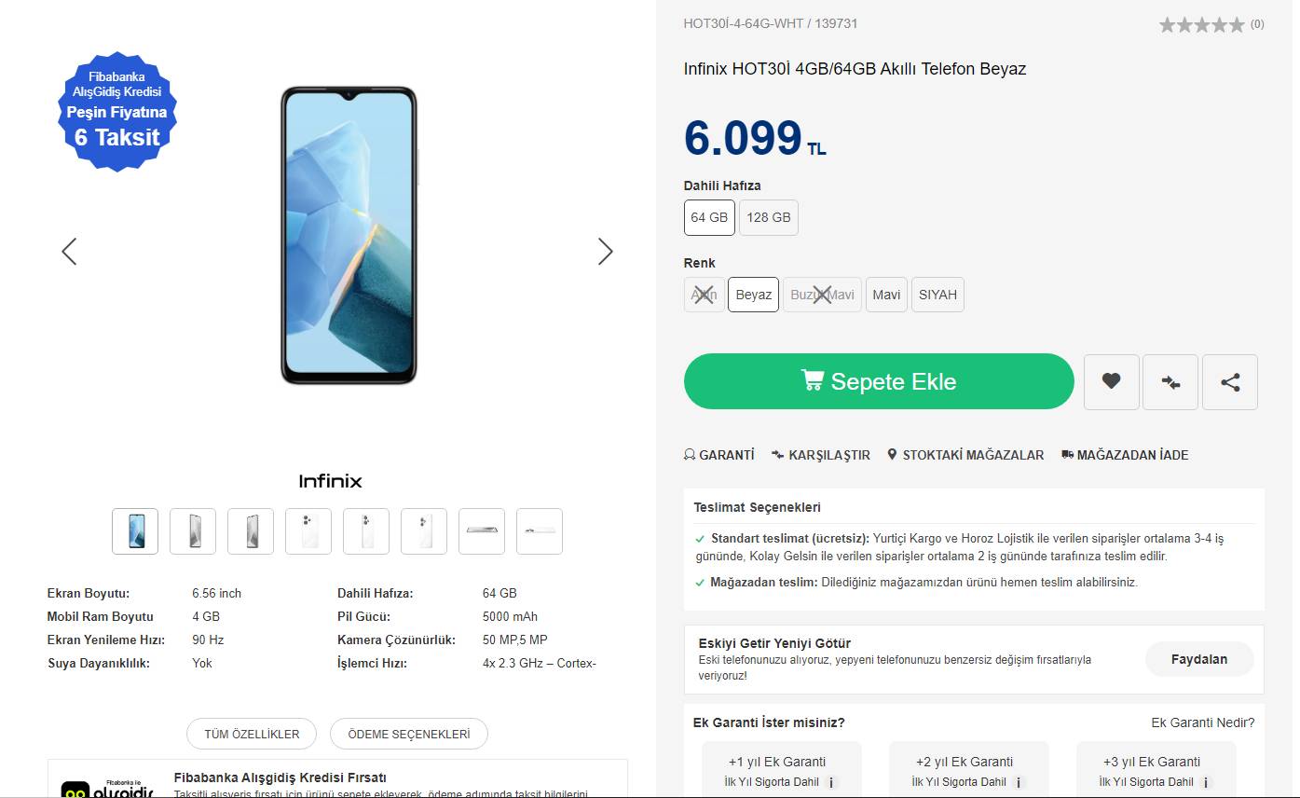Open the Ek Garanti Nedir? explanation
This screenshot has width=1300, height=798.
point(1202,722)
